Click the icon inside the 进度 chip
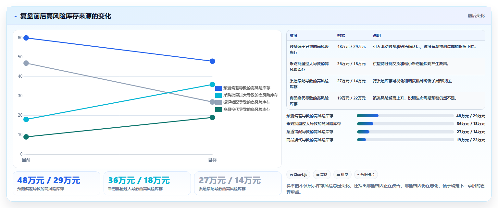 (338, 175)
